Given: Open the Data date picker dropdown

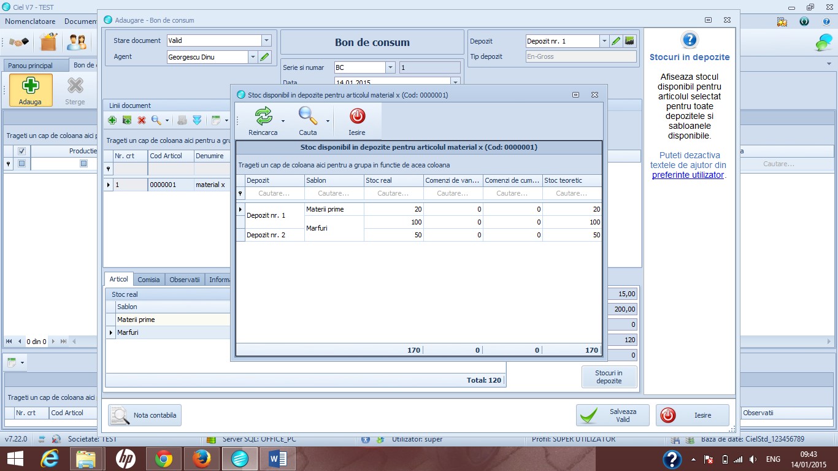Looking at the screenshot, I should (455, 82).
